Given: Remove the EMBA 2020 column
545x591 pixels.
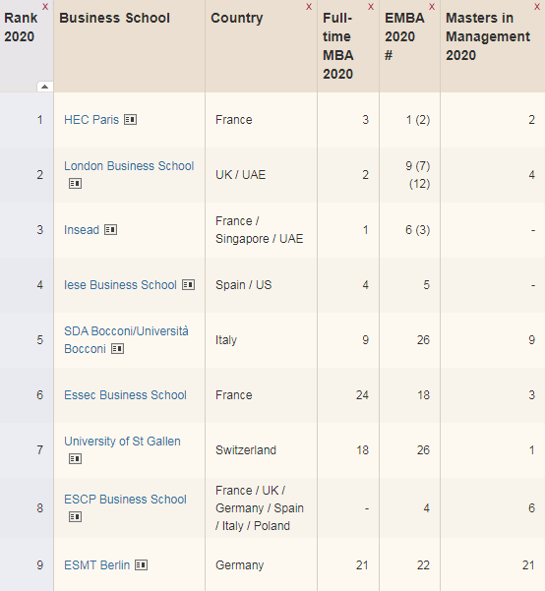Looking at the screenshot, I should click(432, 7).
